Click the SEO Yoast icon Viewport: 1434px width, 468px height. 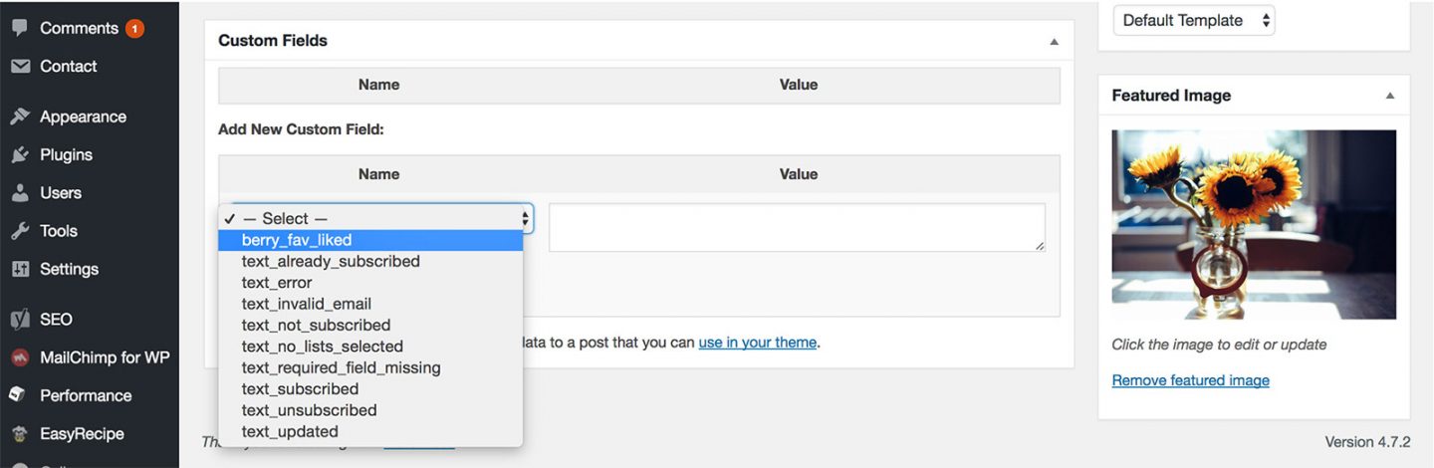pos(19,320)
